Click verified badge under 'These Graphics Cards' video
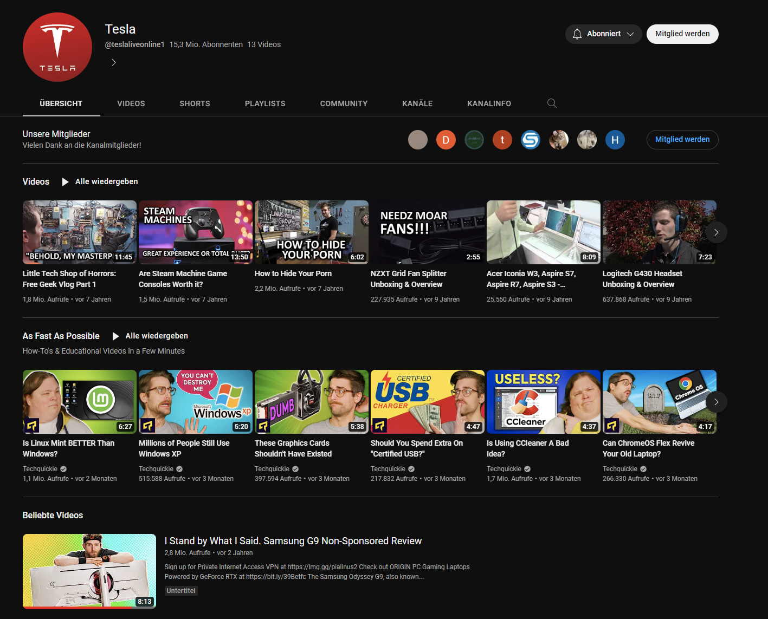Screen dimensions: 768x619 [x=295, y=469]
